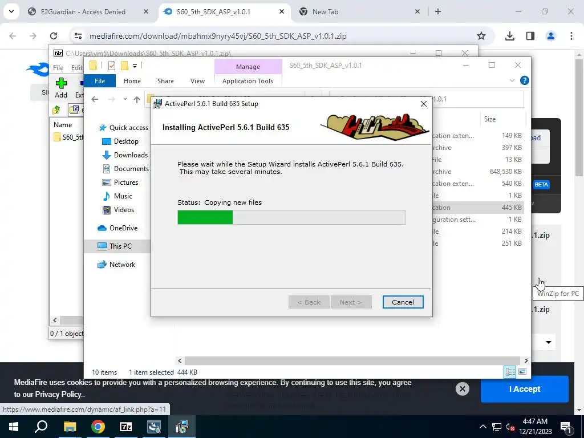Dismiss the cookie banner X icon
This screenshot has width=584, height=438.
pos(462,389)
